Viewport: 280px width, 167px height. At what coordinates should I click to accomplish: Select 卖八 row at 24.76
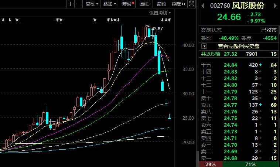pyautogui.click(x=239, y=112)
